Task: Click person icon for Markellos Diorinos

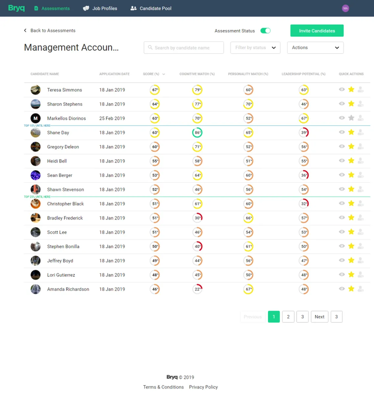Action: [x=361, y=118]
